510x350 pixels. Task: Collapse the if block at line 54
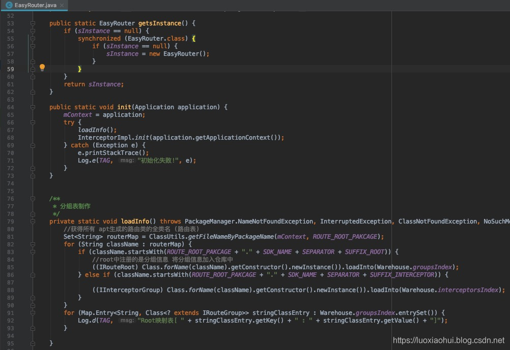pyautogui.click(x=33, y=31)
